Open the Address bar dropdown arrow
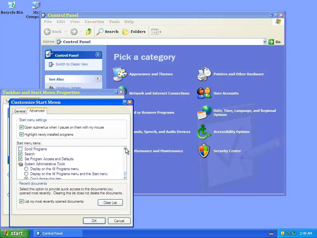Image resolution: width=317 pixels, height=238 pixels. coord(265,42)
